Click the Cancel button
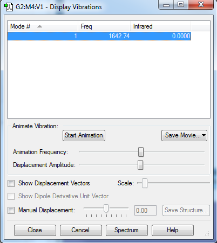The image size is (217, 243). tap(81, 230)
